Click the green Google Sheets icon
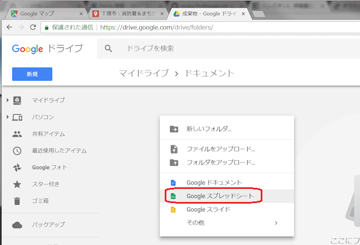 click(x=173, y=196)
